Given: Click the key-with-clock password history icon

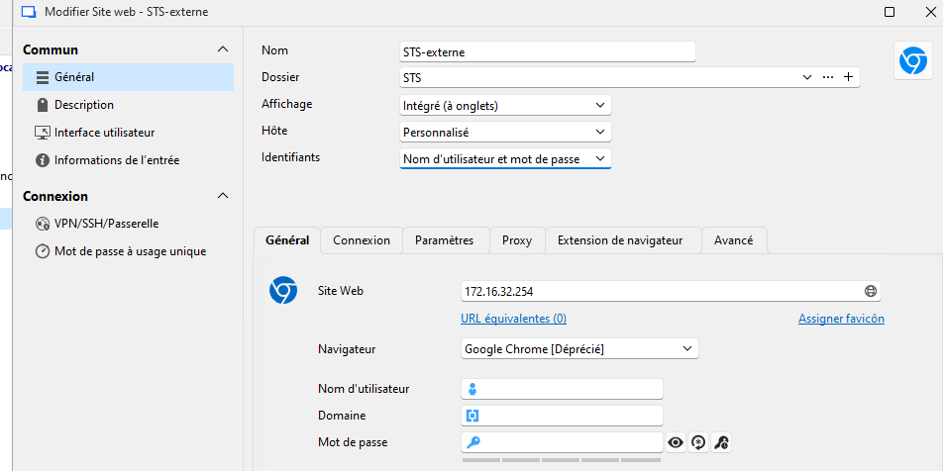Looking at the screenshot, I should click(722, 443).
